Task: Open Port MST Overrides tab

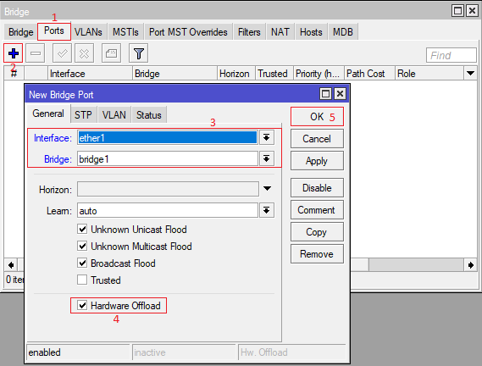Action: click(x=188, y=32)
